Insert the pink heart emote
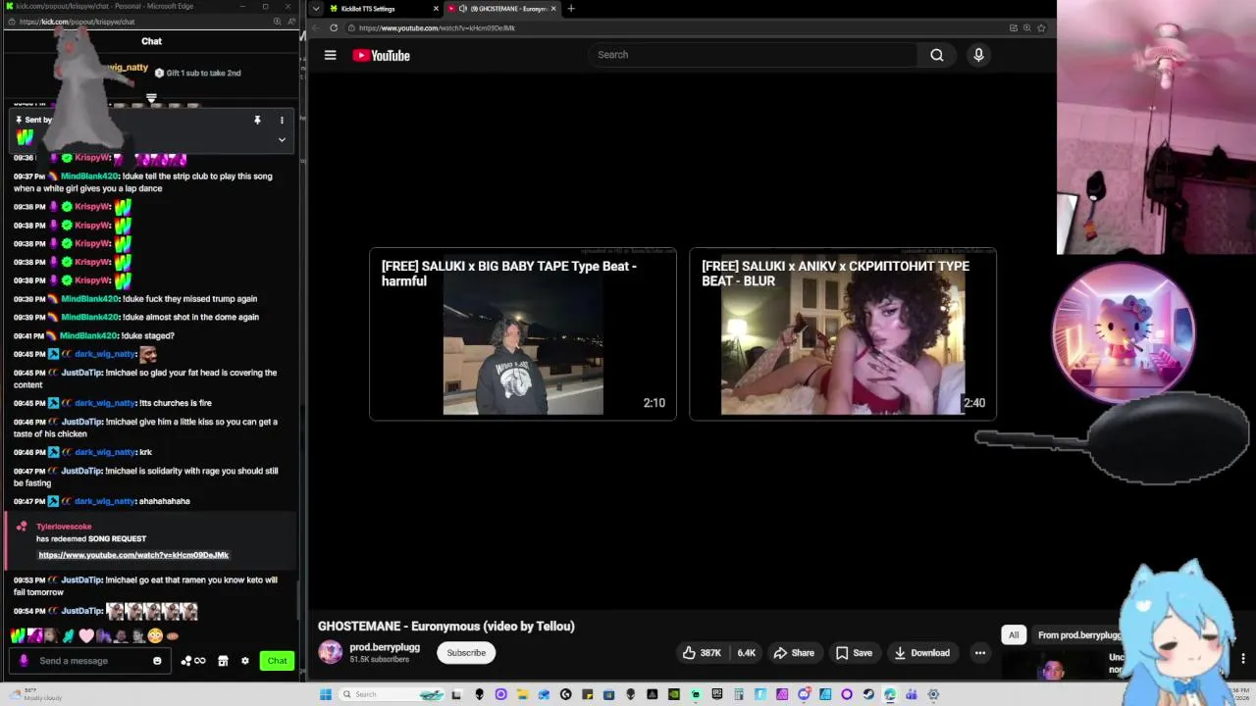Viewport: 1256px width, 706px height. pyautogui.click(x=85, y=635)
